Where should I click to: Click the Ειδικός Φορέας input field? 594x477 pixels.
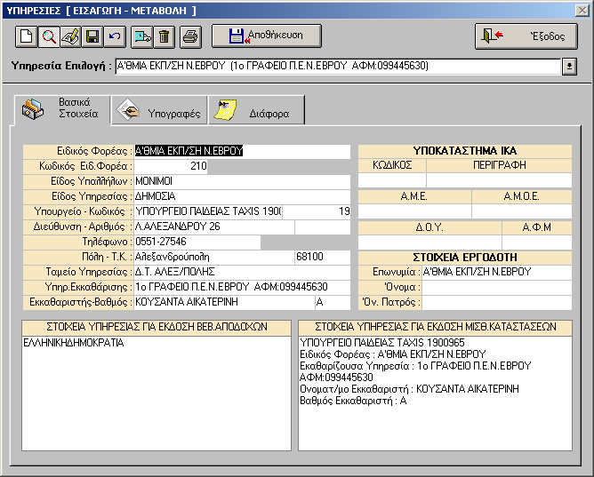(x=242, y=151)
